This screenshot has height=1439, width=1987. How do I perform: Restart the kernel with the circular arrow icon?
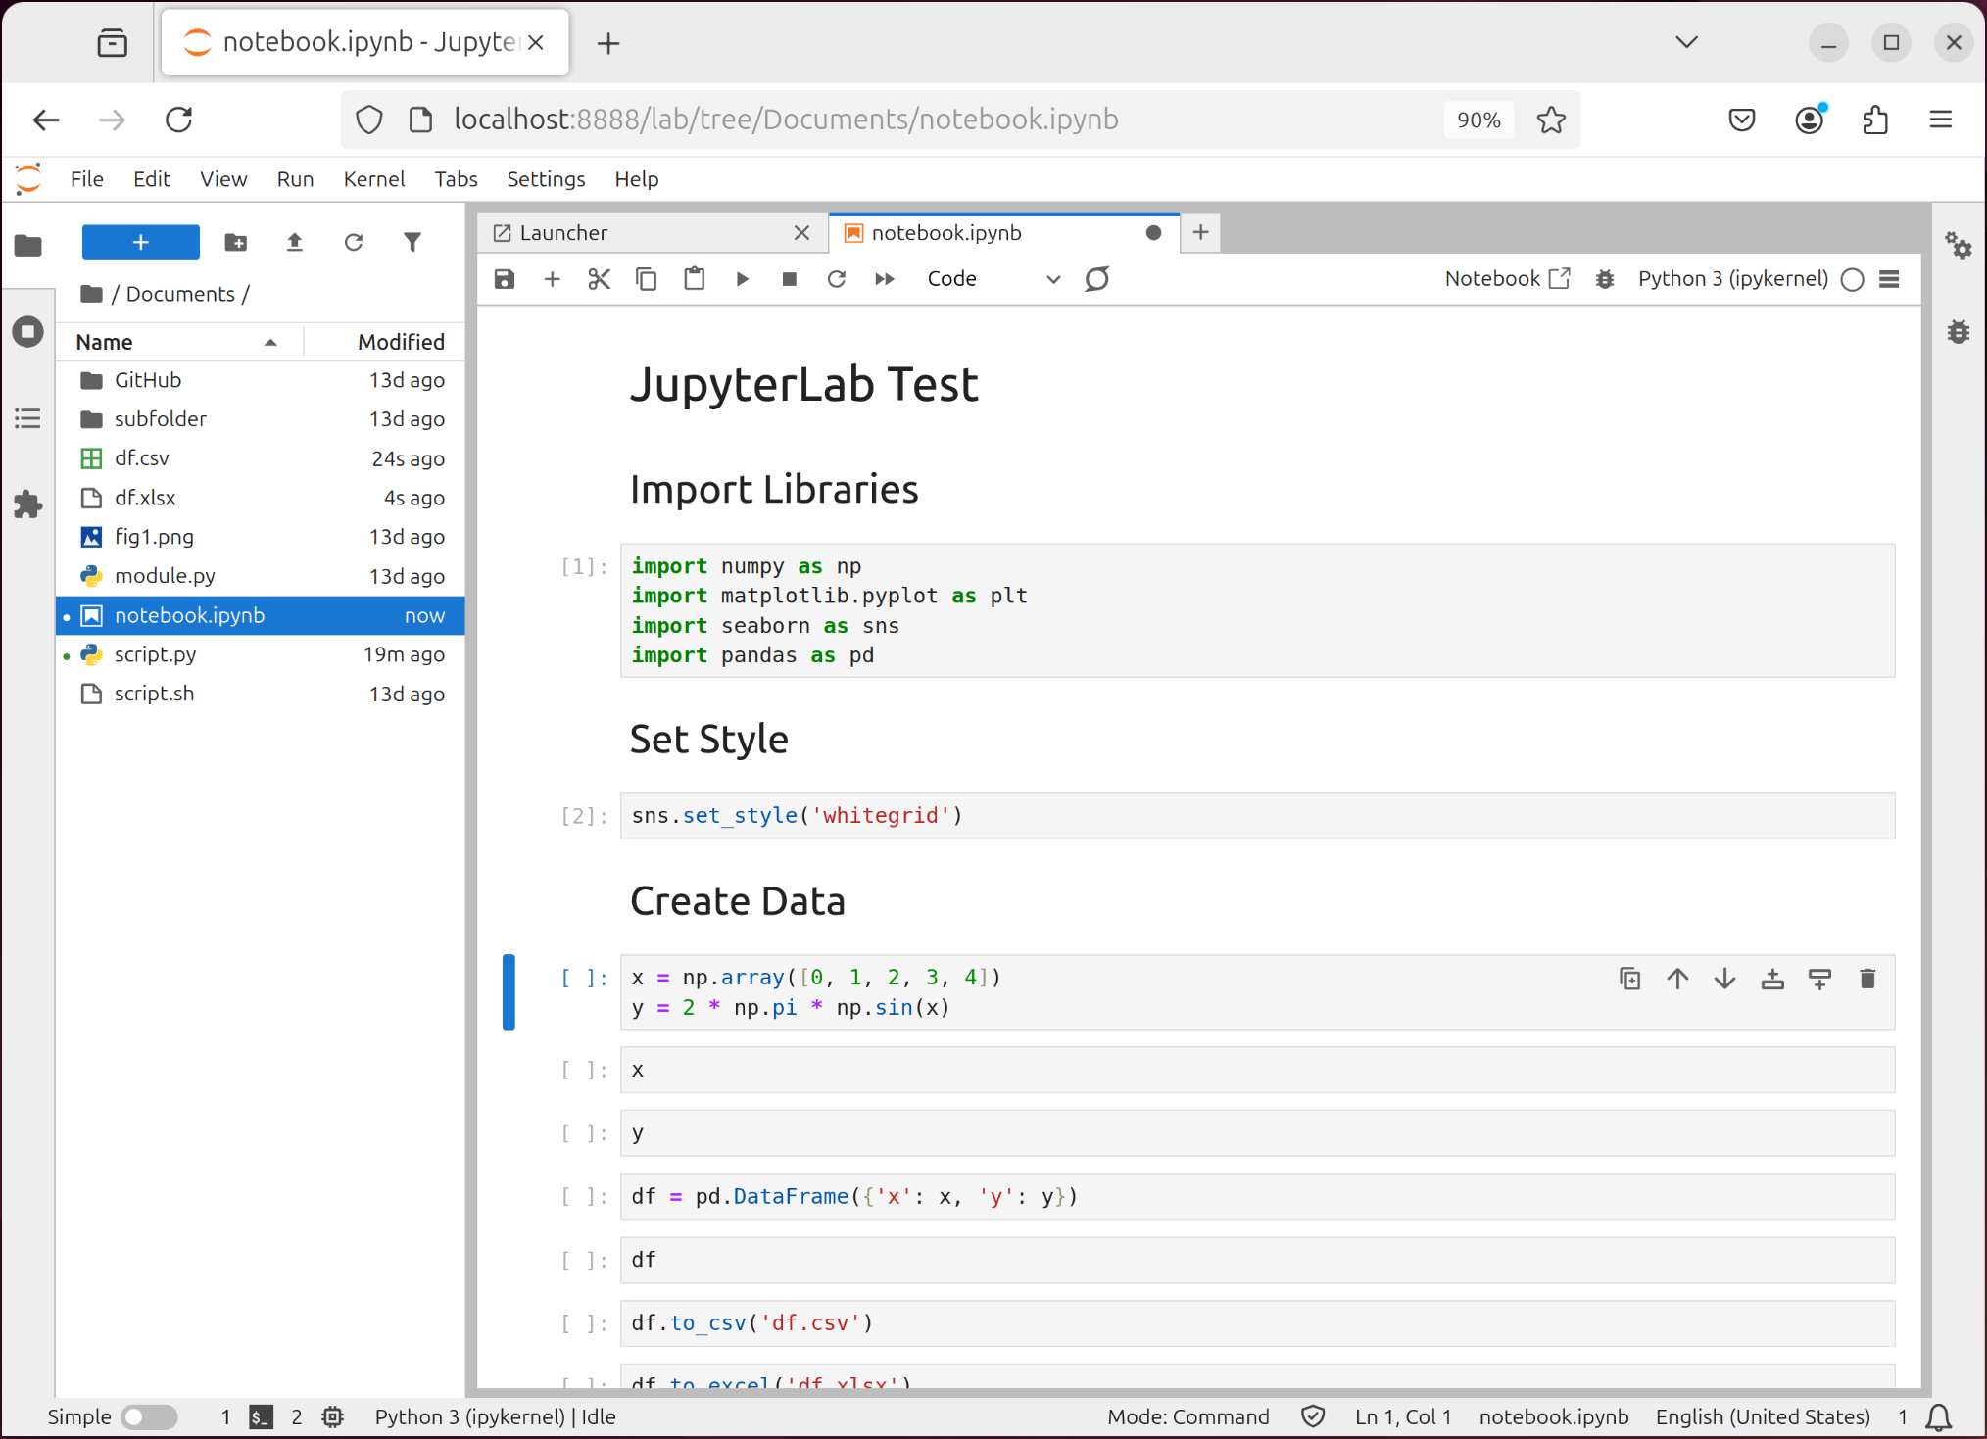(837, 279)
